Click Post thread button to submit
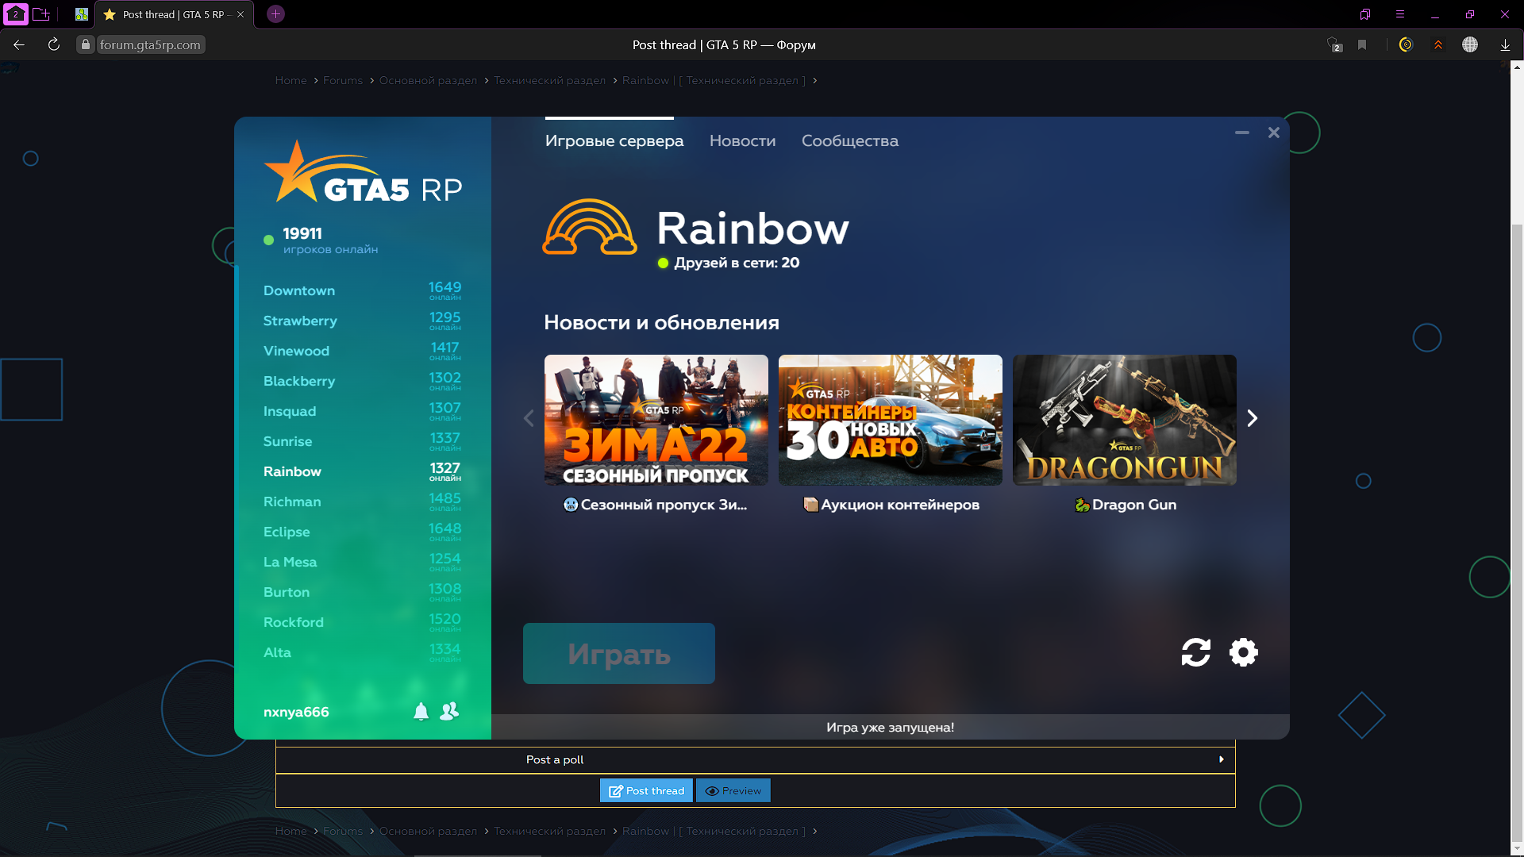 [646, 790]
